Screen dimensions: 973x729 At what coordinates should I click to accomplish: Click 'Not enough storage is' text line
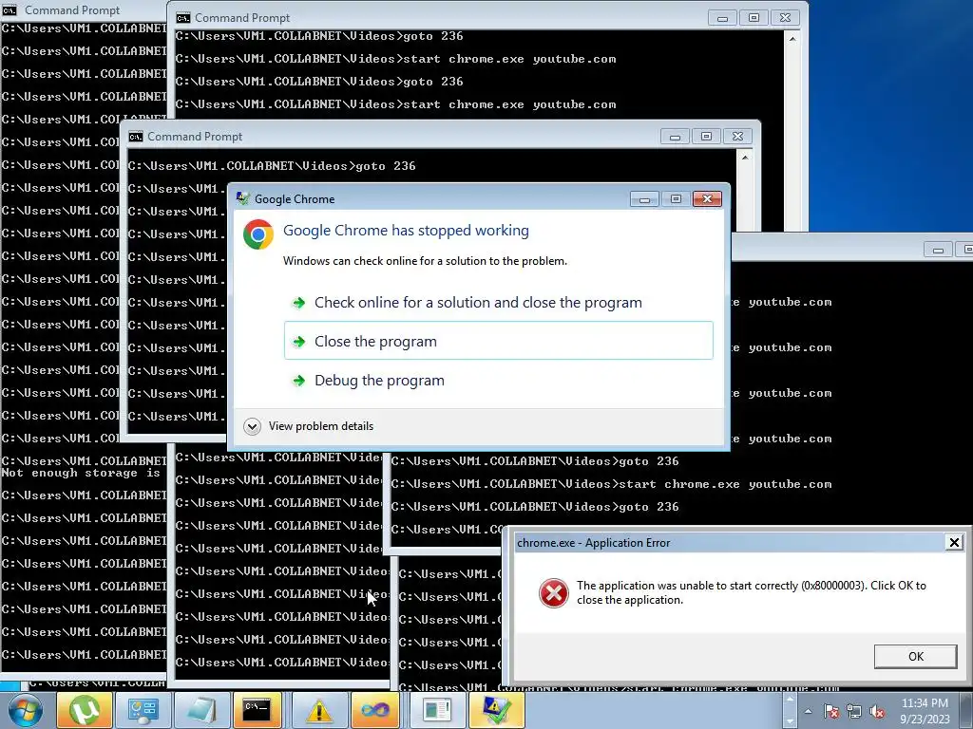coord(81,473)
